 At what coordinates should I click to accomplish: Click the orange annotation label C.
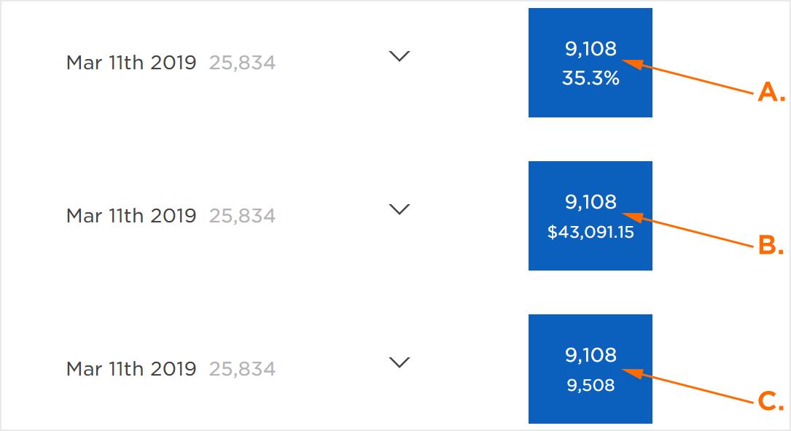coord(771,400)
